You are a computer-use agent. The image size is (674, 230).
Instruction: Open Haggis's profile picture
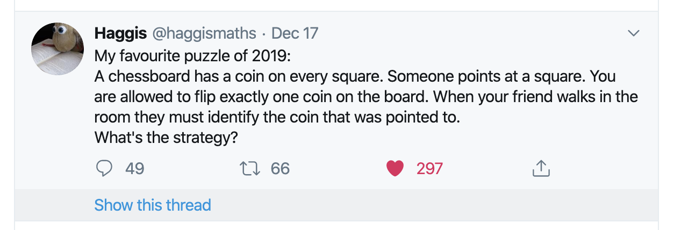[58, 48]
